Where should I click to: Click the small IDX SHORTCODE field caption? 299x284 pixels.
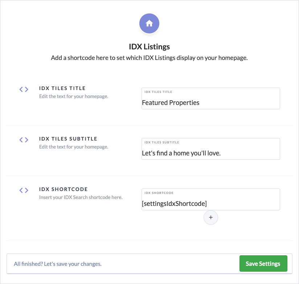(159, 193)
